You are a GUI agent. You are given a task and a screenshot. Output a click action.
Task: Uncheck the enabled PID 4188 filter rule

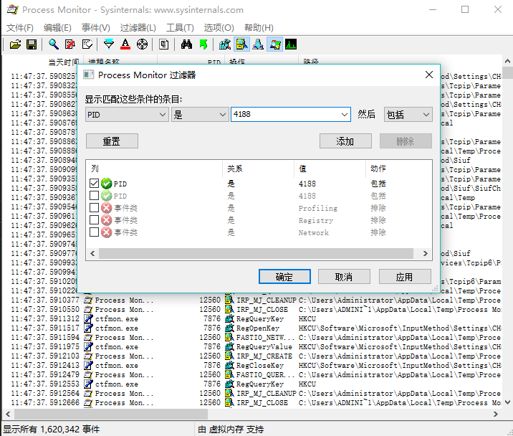pos(95,183)
